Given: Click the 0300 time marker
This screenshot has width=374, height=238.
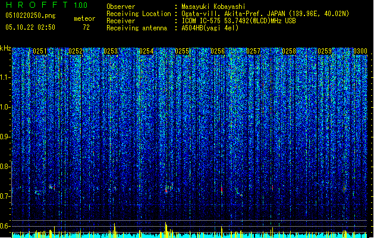Looking at the screenshot, I should tap(360, 51).
